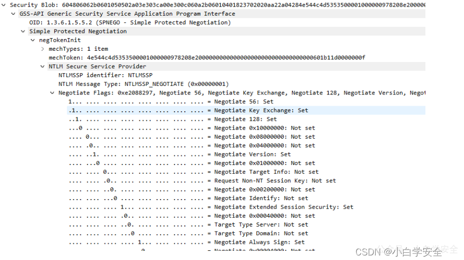Select the NTLMSSP identifier row
The width and height of the screenshot is (464, 260).
click(106, 75)
